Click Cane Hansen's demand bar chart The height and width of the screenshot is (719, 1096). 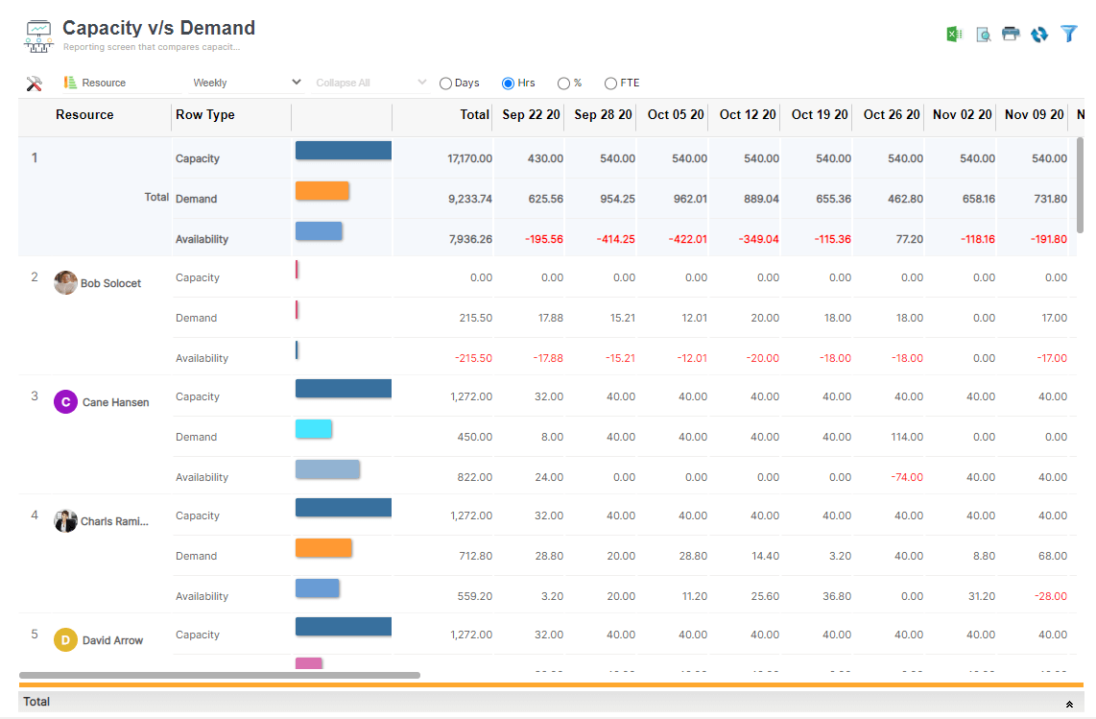click(313, 429)
